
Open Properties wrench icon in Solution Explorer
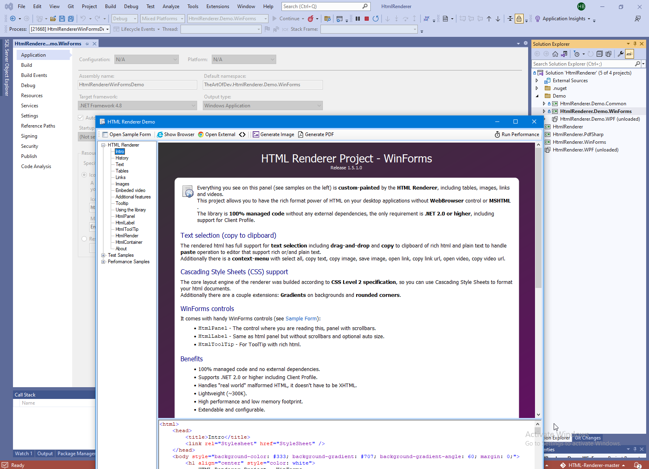[x=620, y=54]
